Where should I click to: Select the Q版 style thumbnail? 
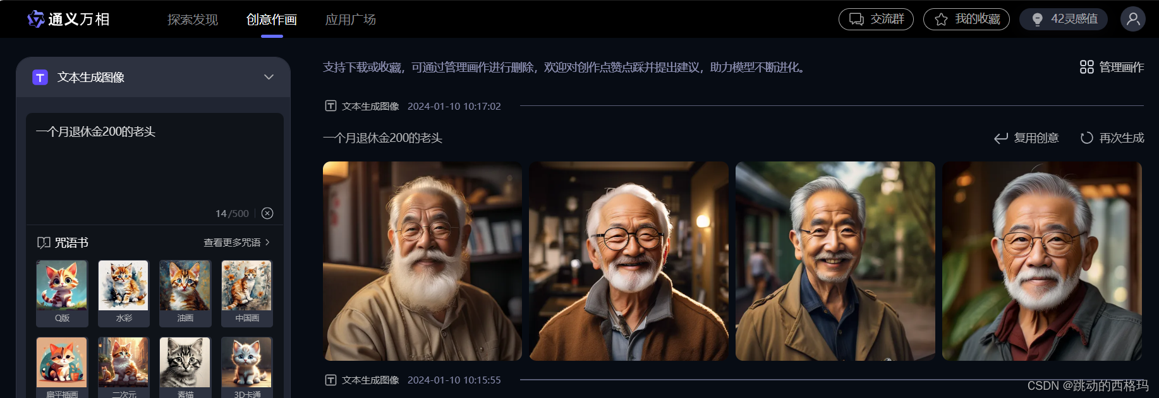62,293
